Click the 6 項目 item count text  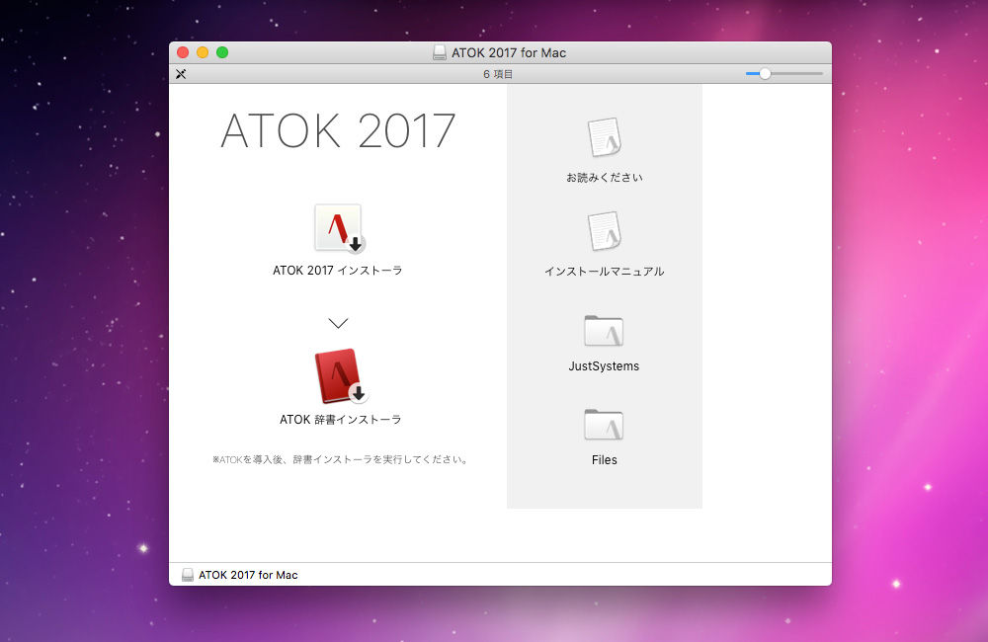click(x=498, y=74)
